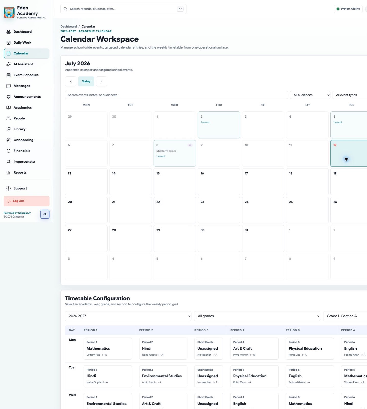
Task: Click the Academics book icon
Action: [x=8, y=108]
